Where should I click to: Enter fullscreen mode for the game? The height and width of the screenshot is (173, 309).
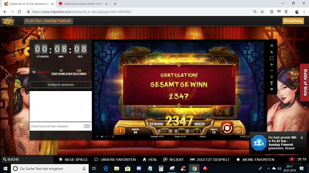coord(272,58)
